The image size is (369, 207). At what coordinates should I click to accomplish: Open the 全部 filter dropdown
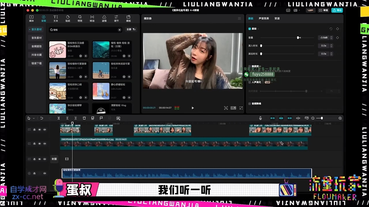[x=131, y=29]
